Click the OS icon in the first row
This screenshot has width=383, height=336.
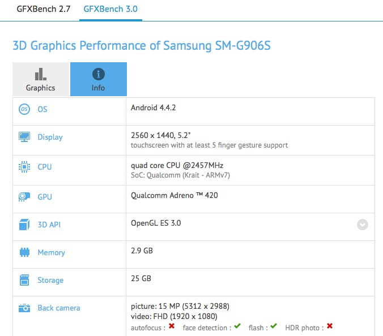point(24,109)
